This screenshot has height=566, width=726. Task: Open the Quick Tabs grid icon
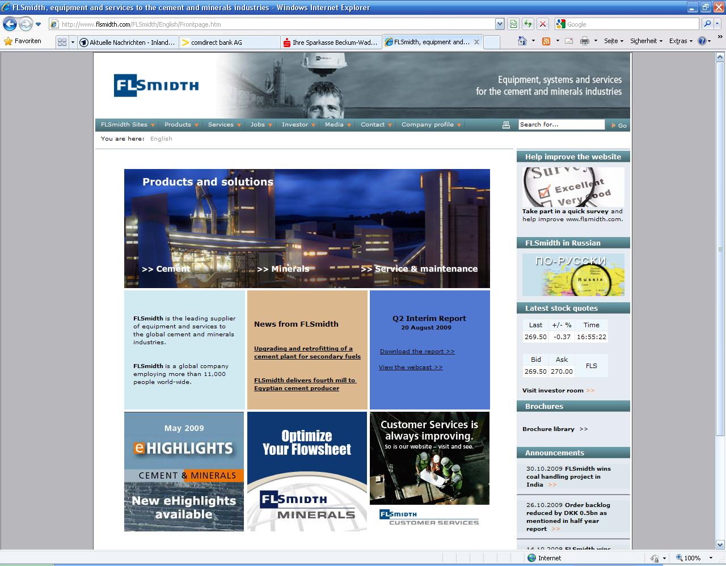tap(62, 42)
